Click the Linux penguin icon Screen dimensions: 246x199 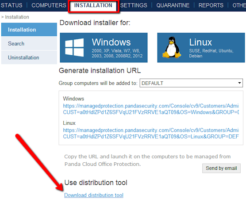172,47
